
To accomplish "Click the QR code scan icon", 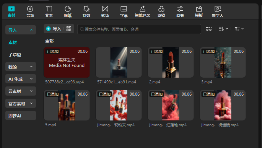I will click(x=69, y=29).
